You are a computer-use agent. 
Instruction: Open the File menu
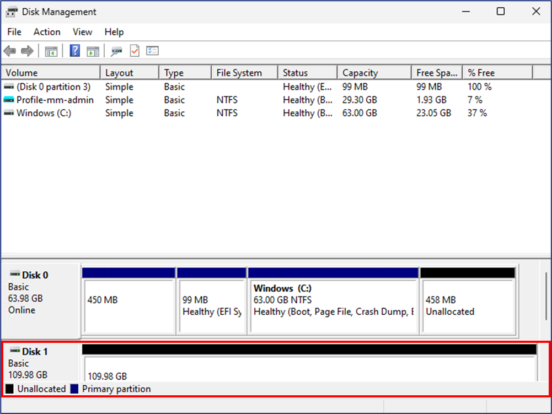14,32
